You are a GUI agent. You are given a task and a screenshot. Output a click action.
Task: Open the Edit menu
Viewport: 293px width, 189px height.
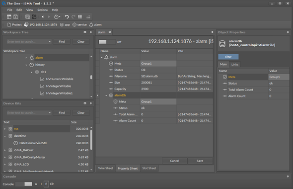click(19, 10)
